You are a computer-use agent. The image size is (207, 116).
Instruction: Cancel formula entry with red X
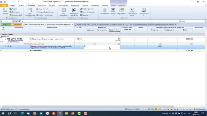click(x=14, y=21)
